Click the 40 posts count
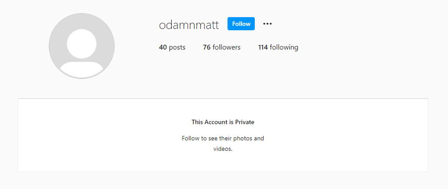Image resolution: width=448 pixels, height=189 pixels. coord(172,47)
